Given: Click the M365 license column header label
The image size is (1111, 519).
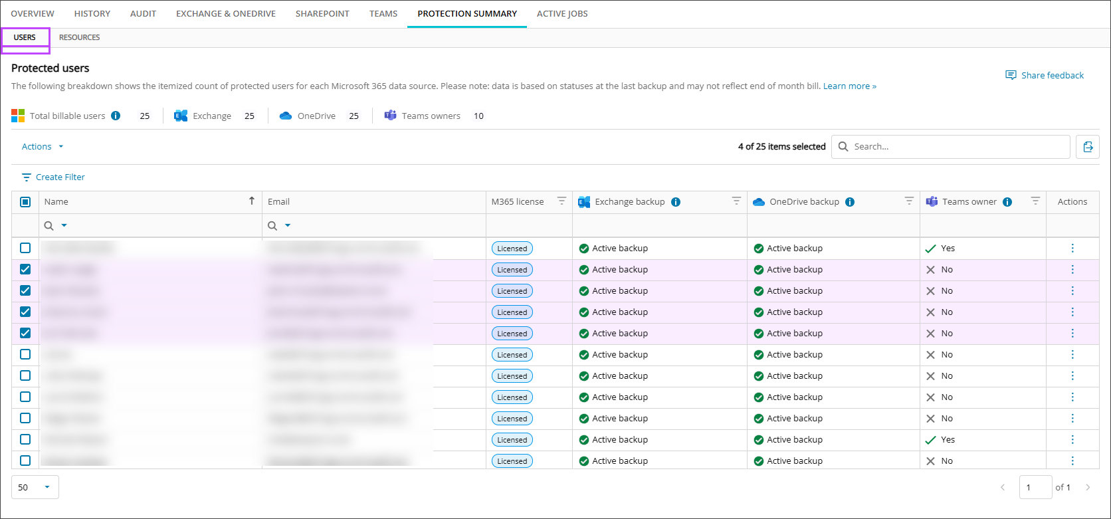Looking at the screenshot, I should coord(518,202).
